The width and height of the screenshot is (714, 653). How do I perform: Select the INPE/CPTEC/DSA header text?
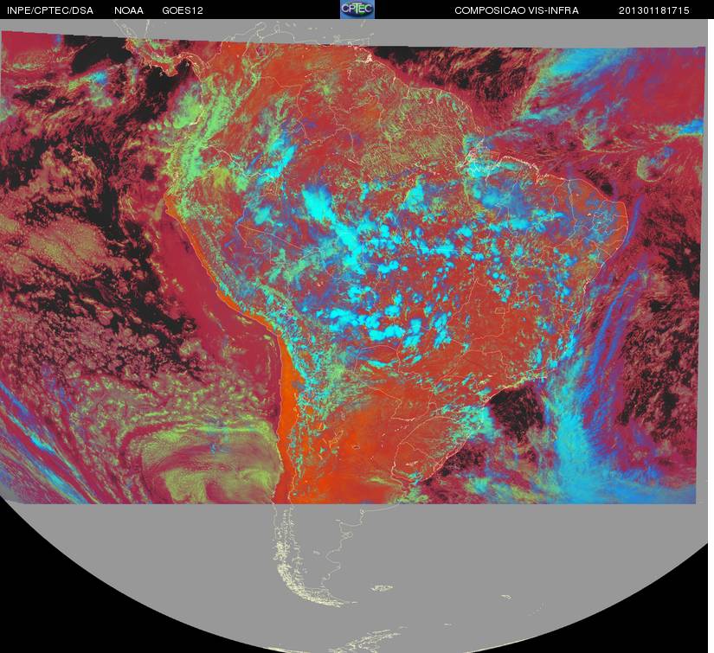(50, 10)
